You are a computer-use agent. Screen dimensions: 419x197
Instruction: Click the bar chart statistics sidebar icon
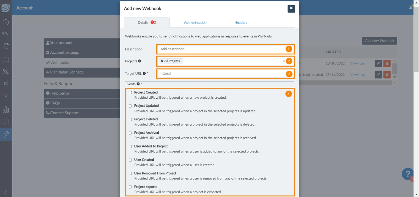6,109
